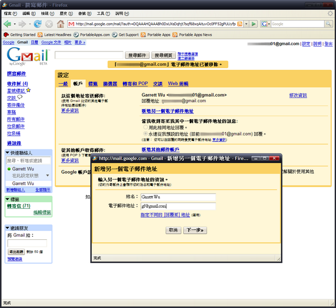336x308 pixels.
Task: Open the 說明 (H) menu
Action: click(122, 14)
